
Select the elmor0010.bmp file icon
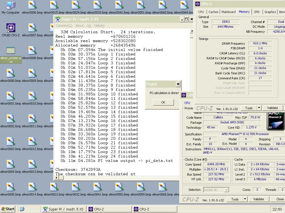(32, 98)
